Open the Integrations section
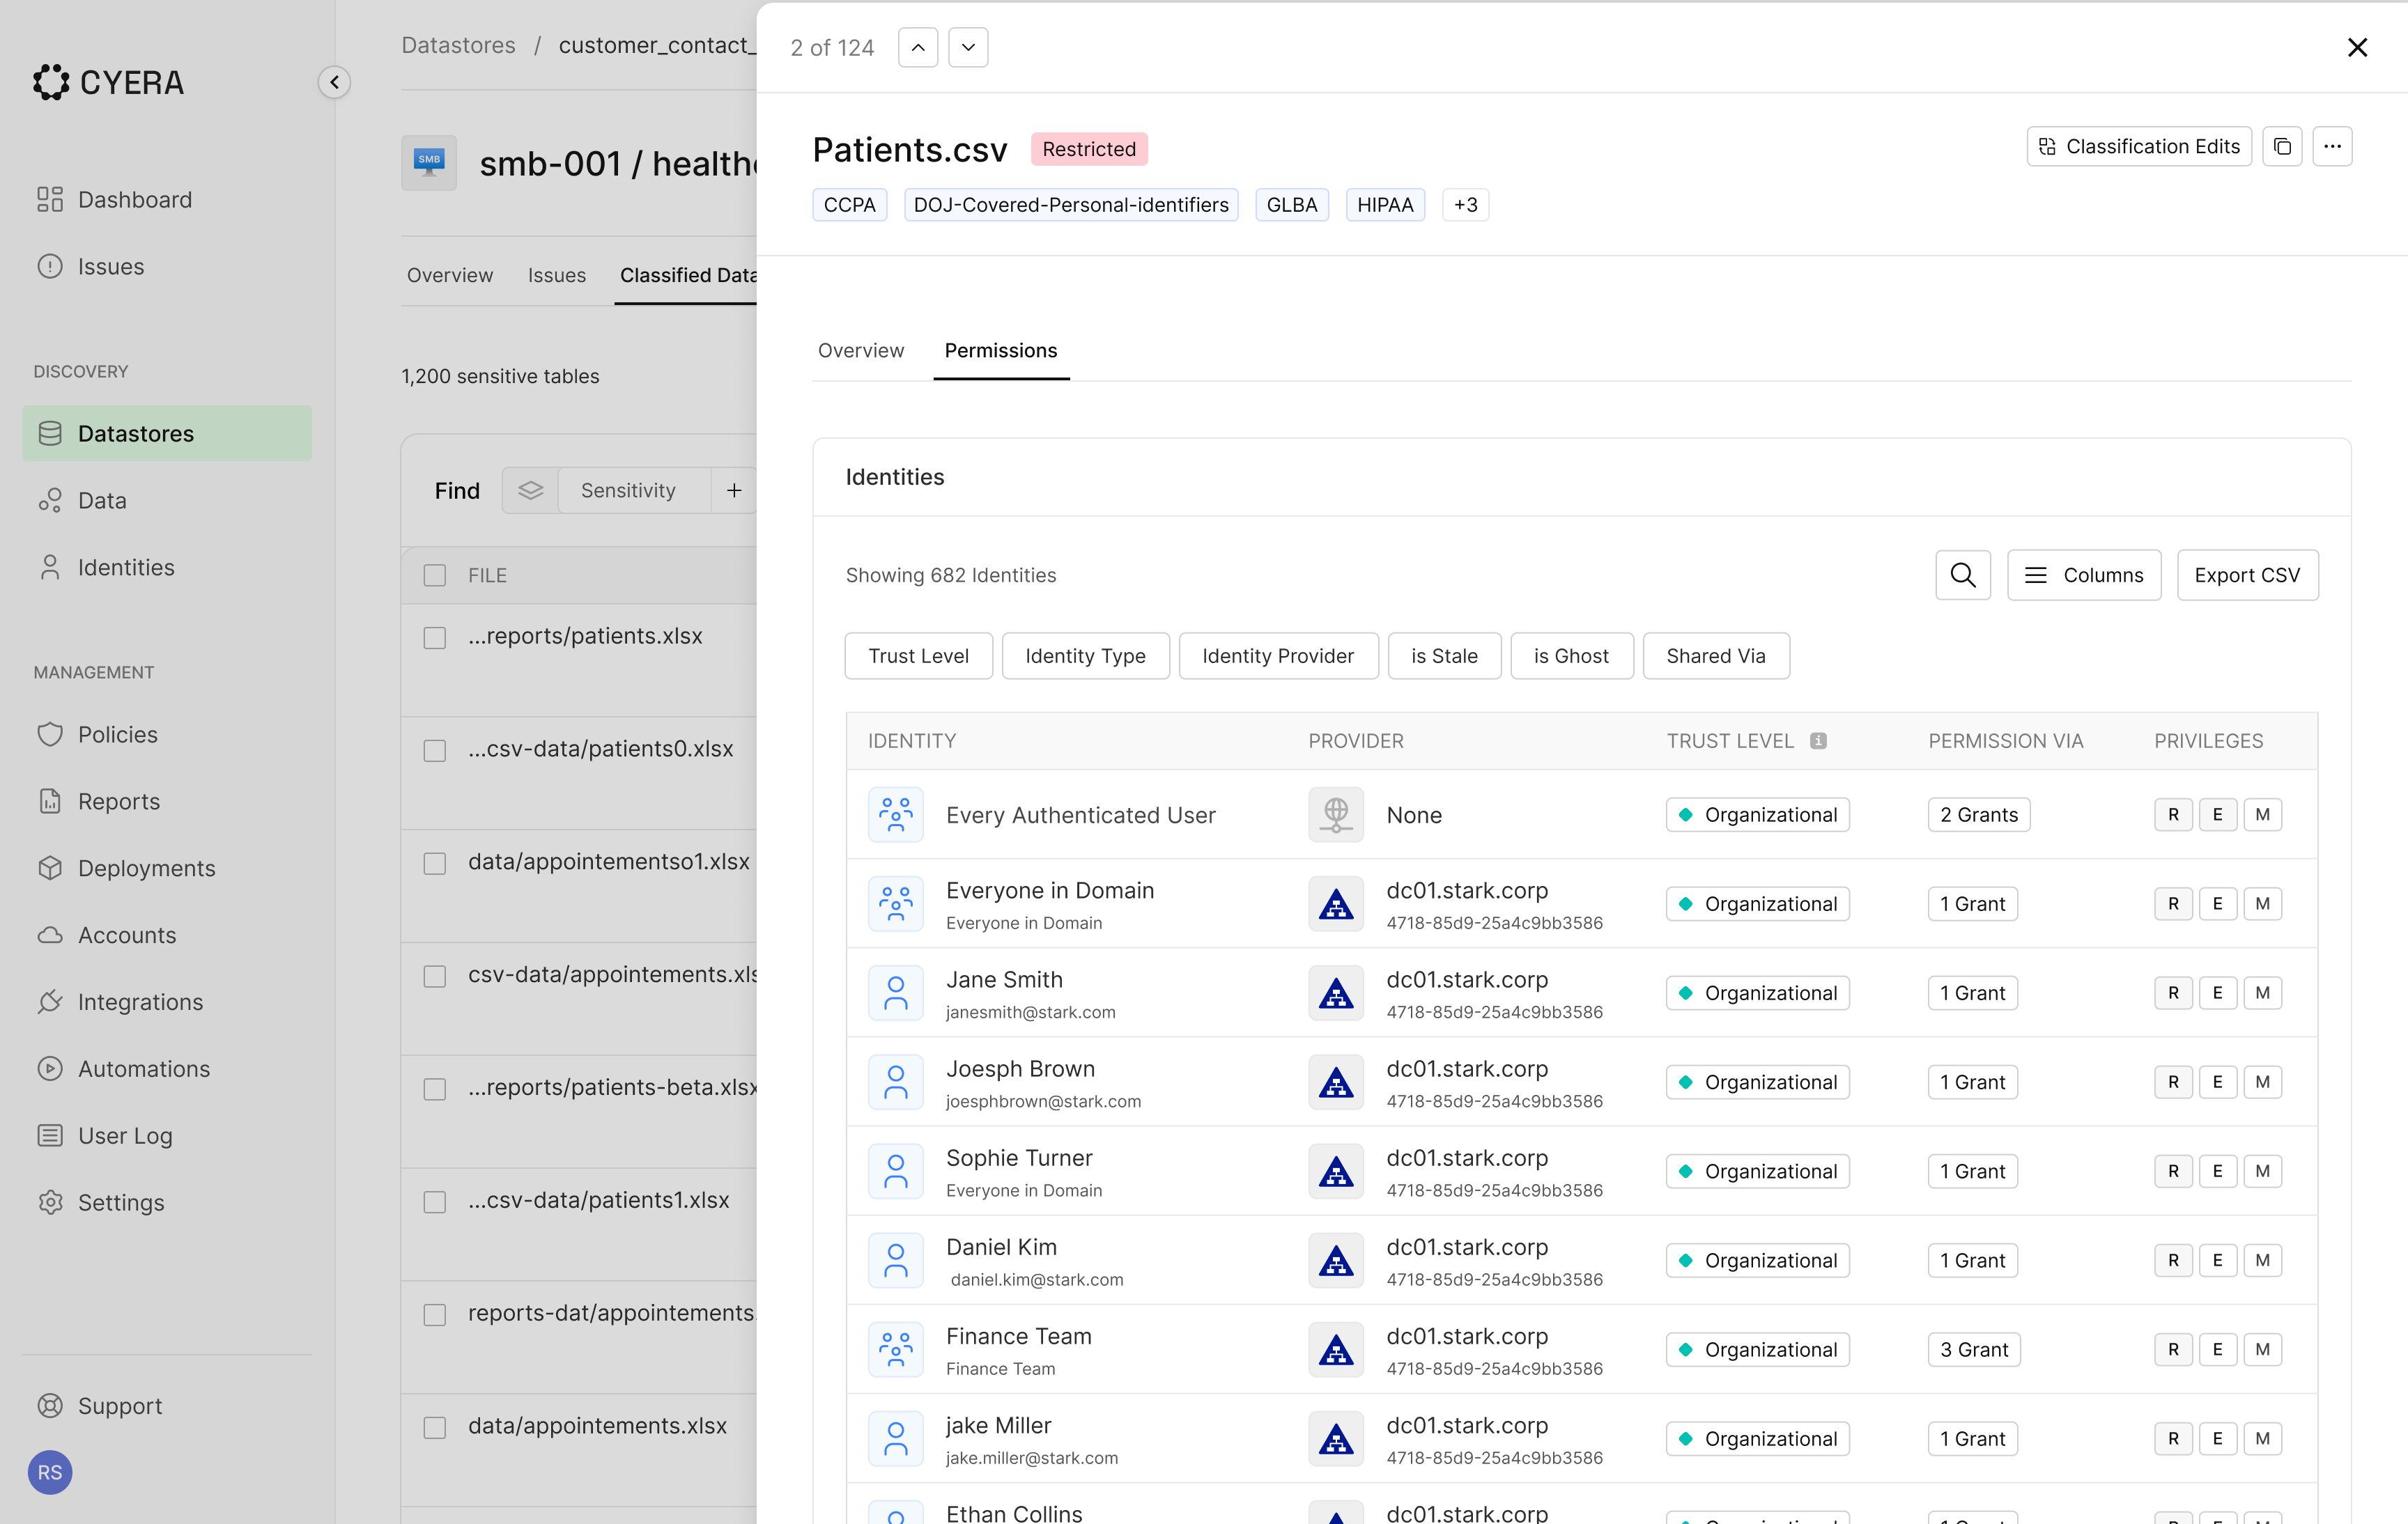 tap(140, 1002)
